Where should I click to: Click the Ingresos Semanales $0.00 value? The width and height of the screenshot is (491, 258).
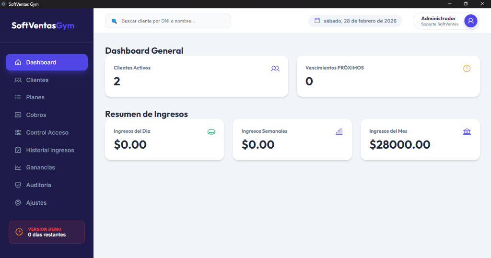click(257, 145)
